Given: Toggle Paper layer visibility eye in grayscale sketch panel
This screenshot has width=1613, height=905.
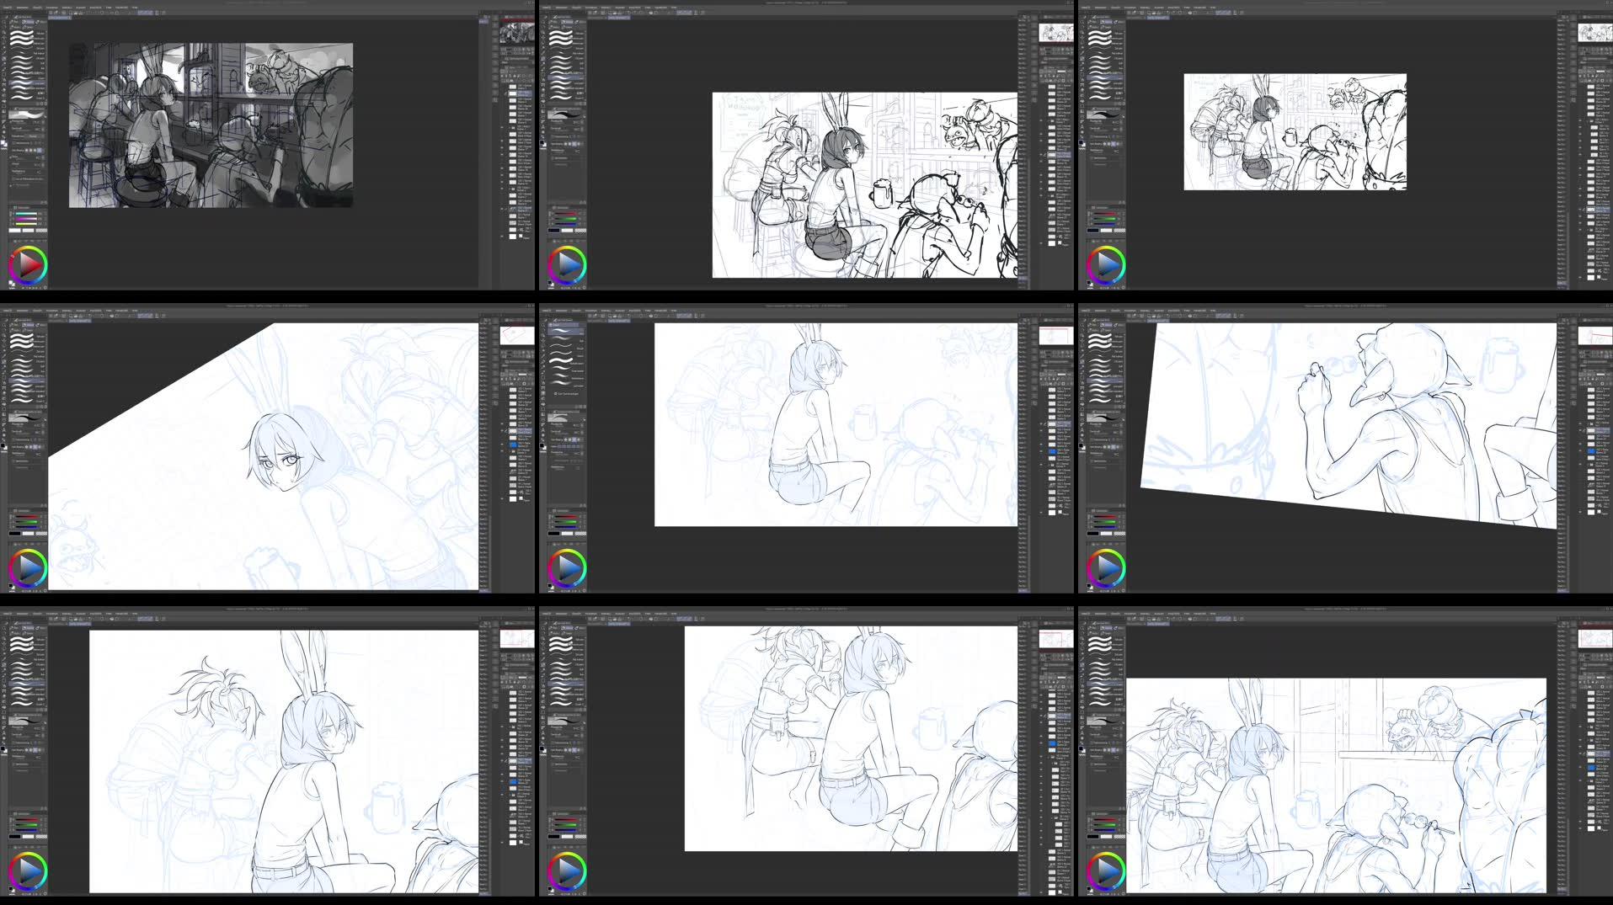Looking at the screenshot, I should [x=502, y=237].
